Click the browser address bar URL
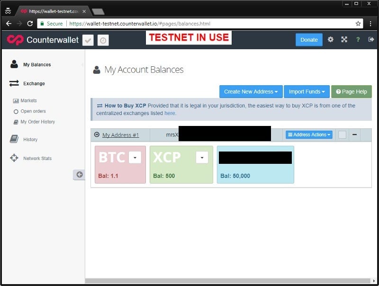The width and height of the screenshot is (379, 286). [x=140, y=23]
